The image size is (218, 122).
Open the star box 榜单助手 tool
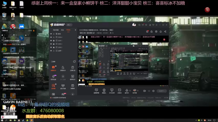[x=72, y=77]
